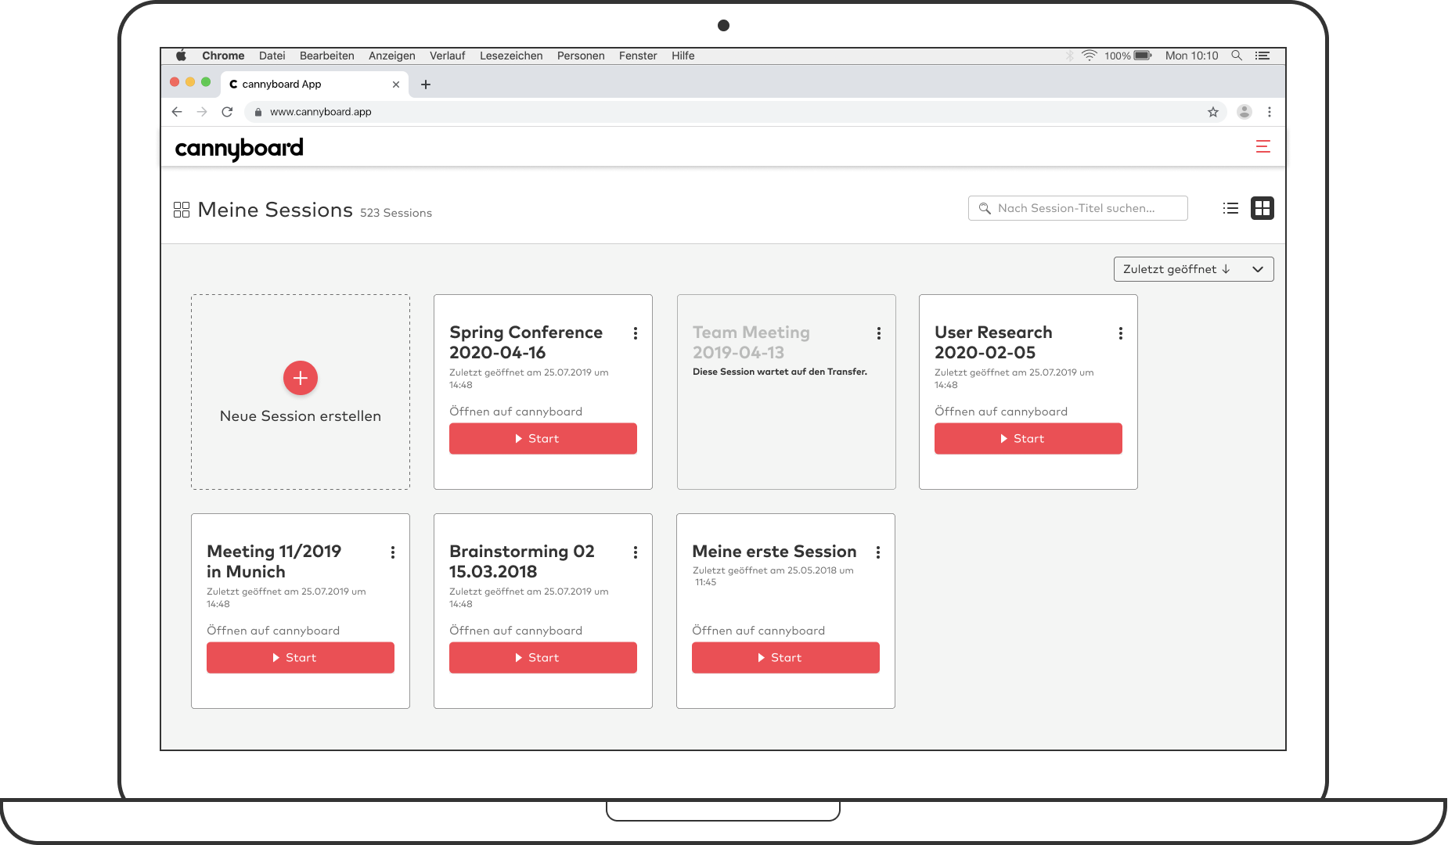1448x845 pixels.
Task: Close the cannyboard App tab
Action: [396, 84]
